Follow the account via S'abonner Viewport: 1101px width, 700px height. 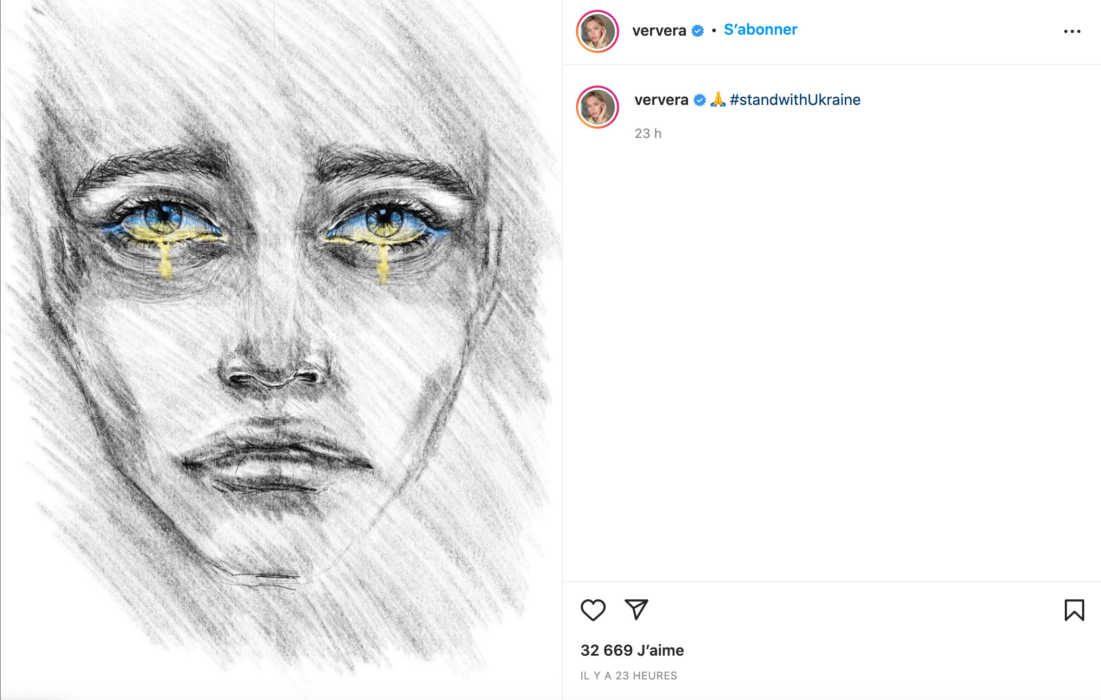(760, 30)
